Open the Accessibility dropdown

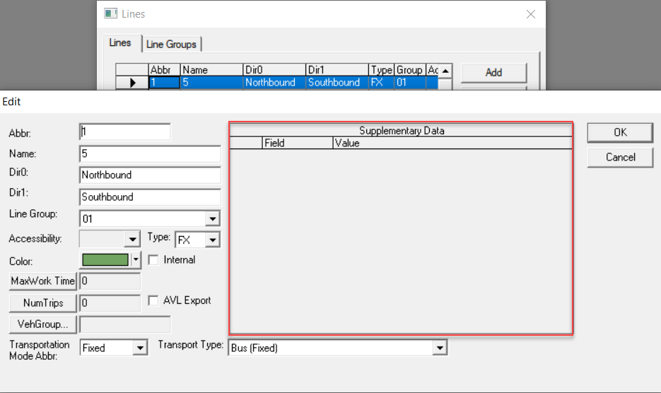coord(132,240)
